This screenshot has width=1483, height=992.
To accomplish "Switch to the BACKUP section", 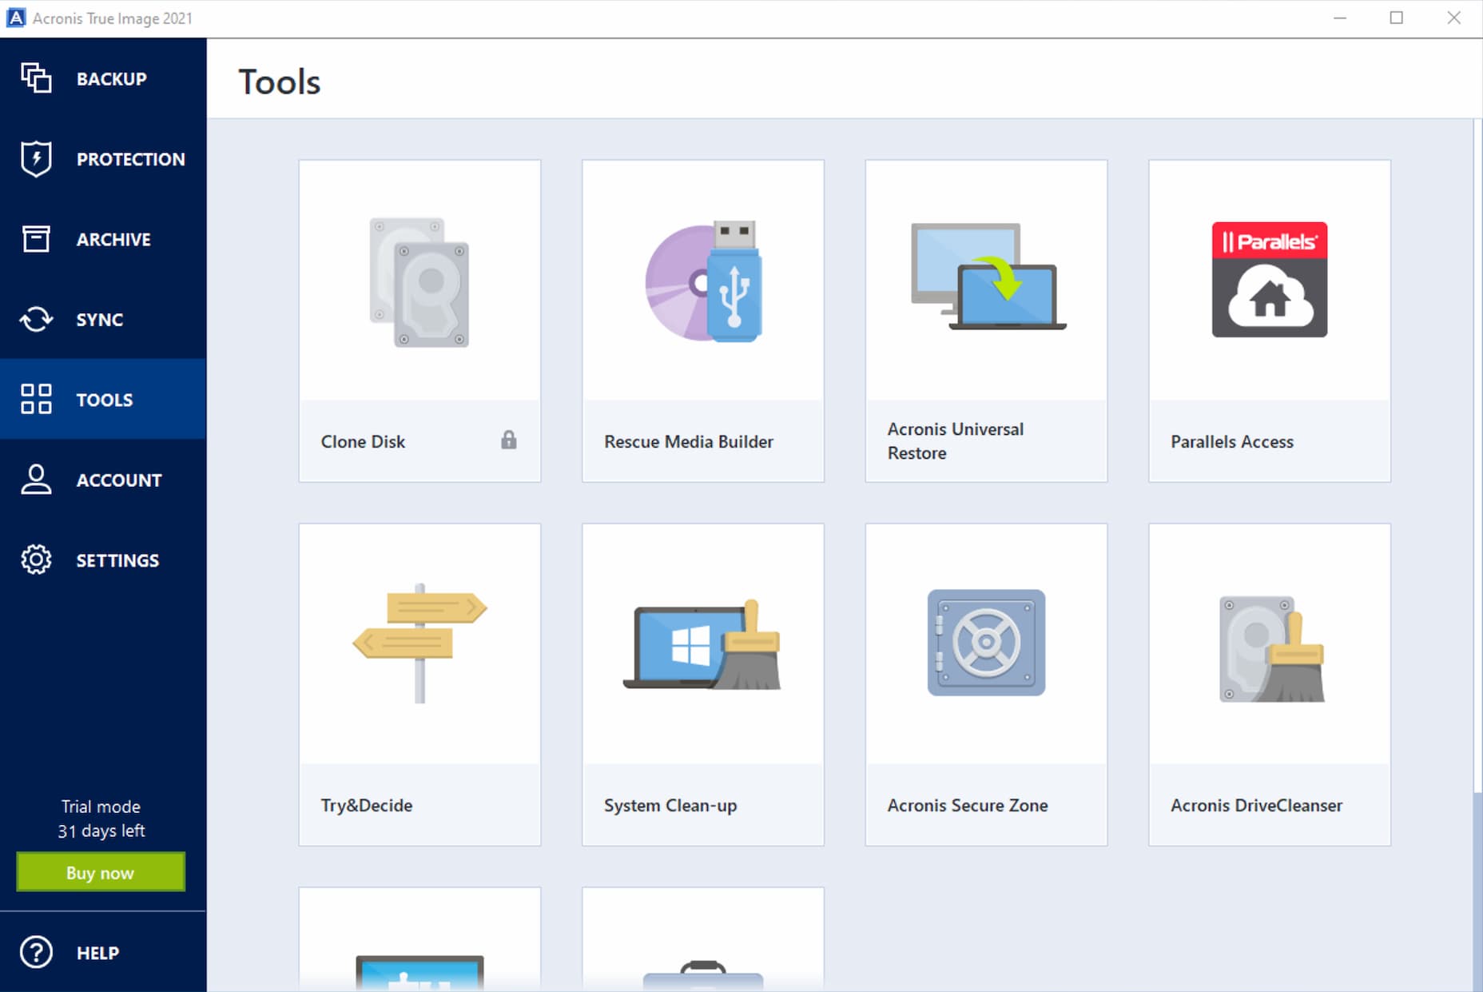I will (x=112, y=79).
